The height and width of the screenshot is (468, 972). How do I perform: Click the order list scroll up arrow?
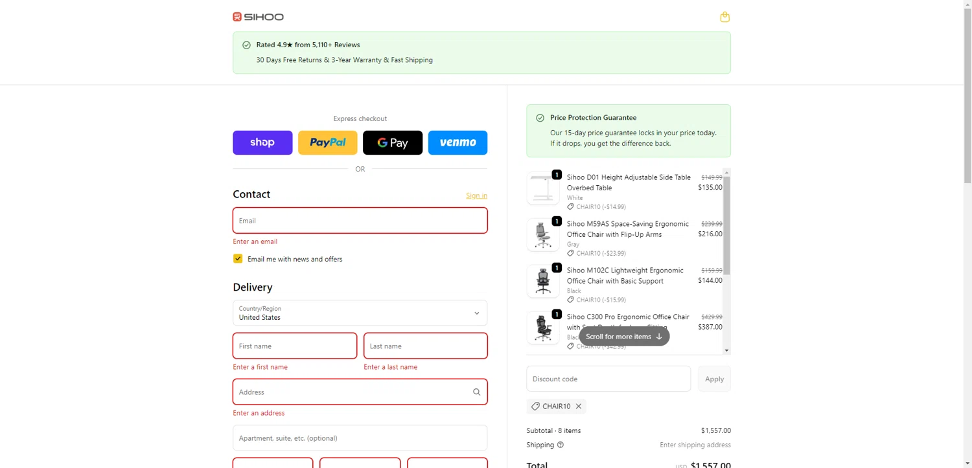coord(726,172)
